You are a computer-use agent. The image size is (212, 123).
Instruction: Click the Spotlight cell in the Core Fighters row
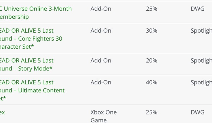(201, 31)
